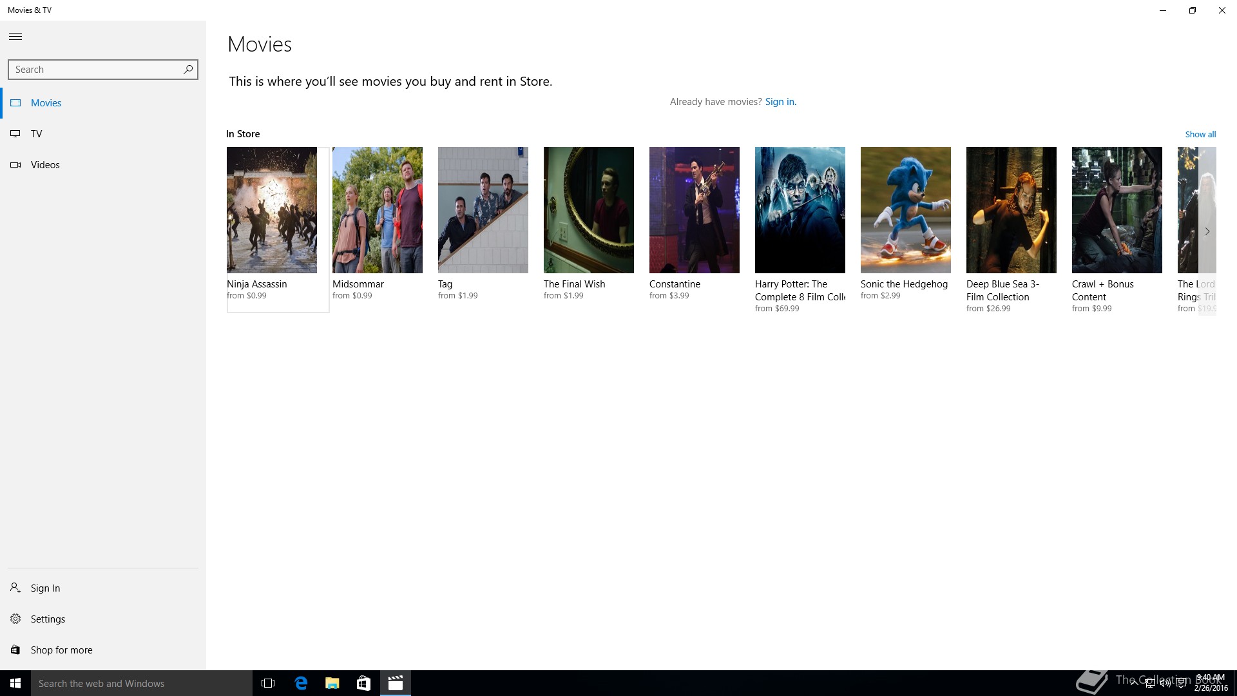The height and width of the screenshot is (696, 1237).
Task: Open Sign In from sidebar label
Action: [46, 588]
